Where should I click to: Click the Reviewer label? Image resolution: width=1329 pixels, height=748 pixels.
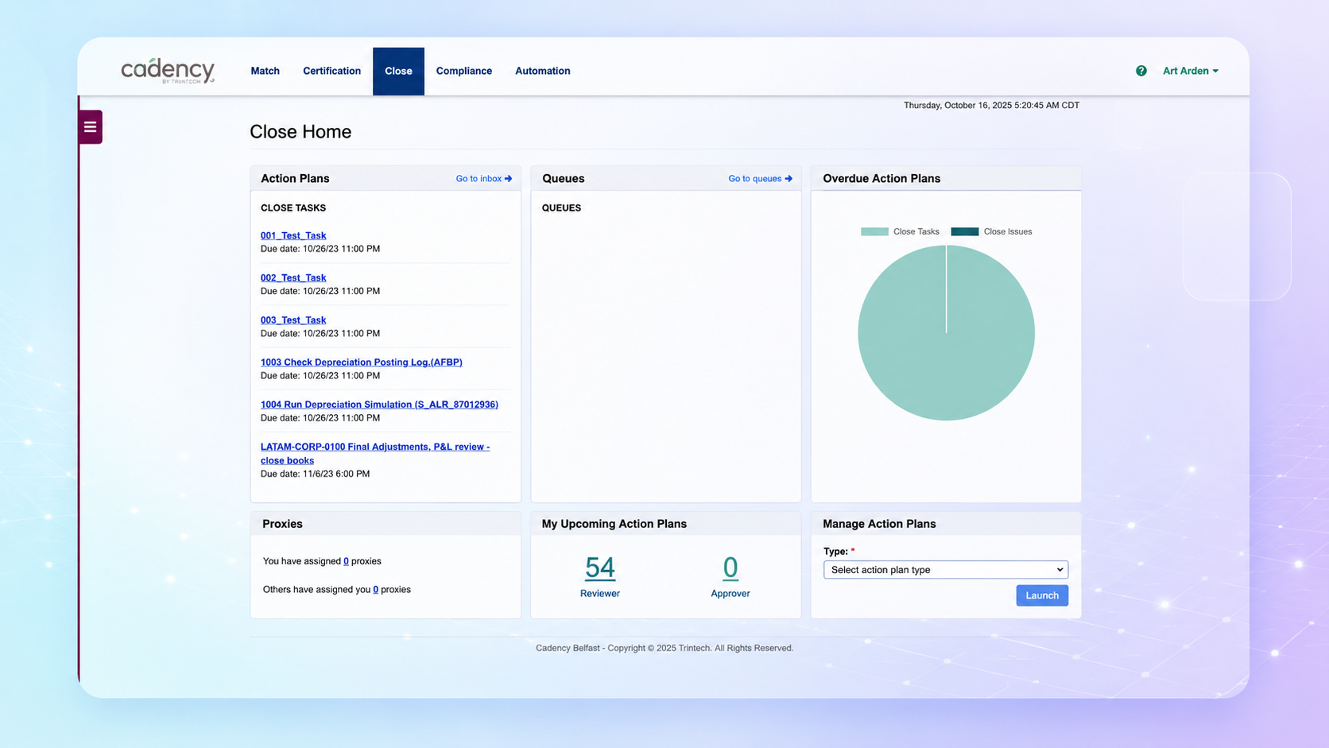[600, 594]
